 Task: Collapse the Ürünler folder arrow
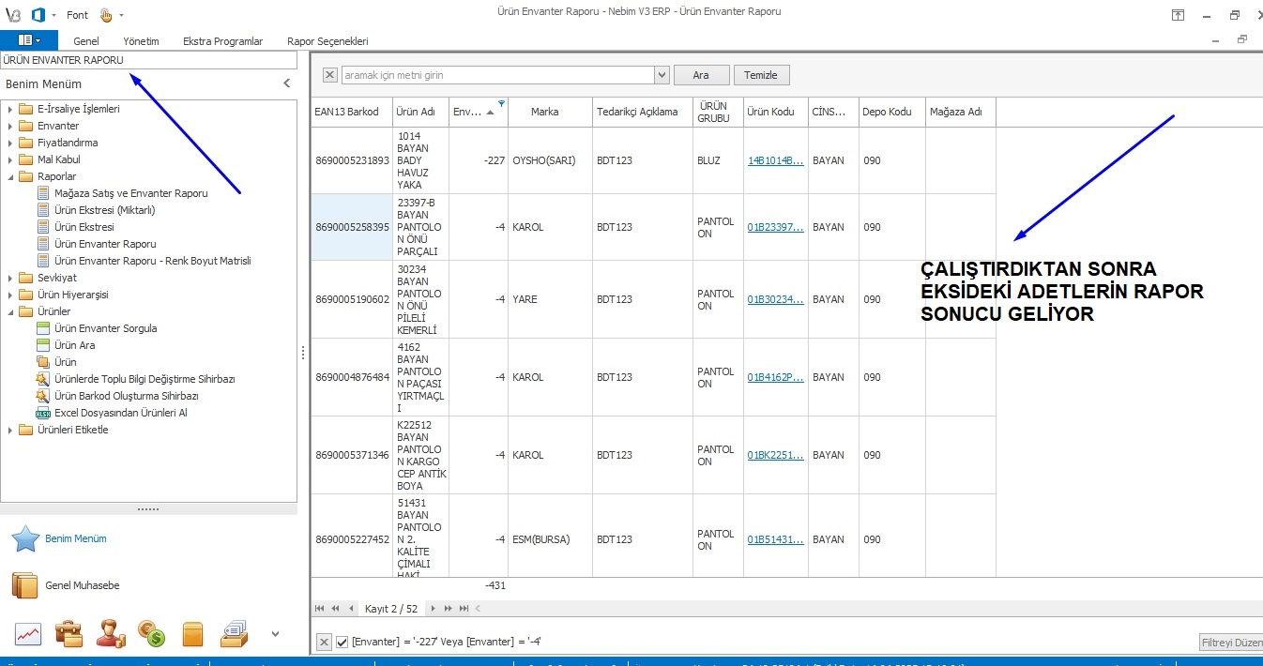click(9, 311)
